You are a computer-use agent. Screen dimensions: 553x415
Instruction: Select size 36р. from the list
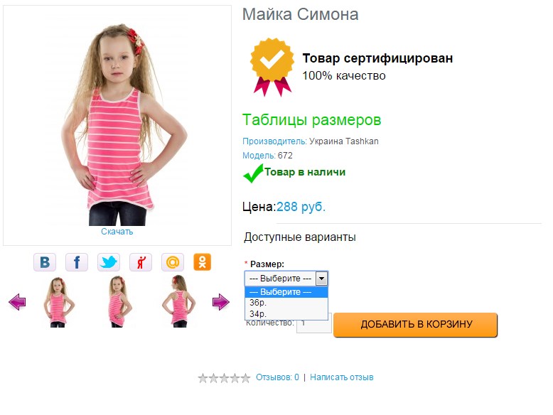(286, 303)
